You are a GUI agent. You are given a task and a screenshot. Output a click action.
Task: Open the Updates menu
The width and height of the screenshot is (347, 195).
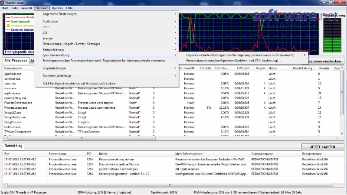[57, 8]
